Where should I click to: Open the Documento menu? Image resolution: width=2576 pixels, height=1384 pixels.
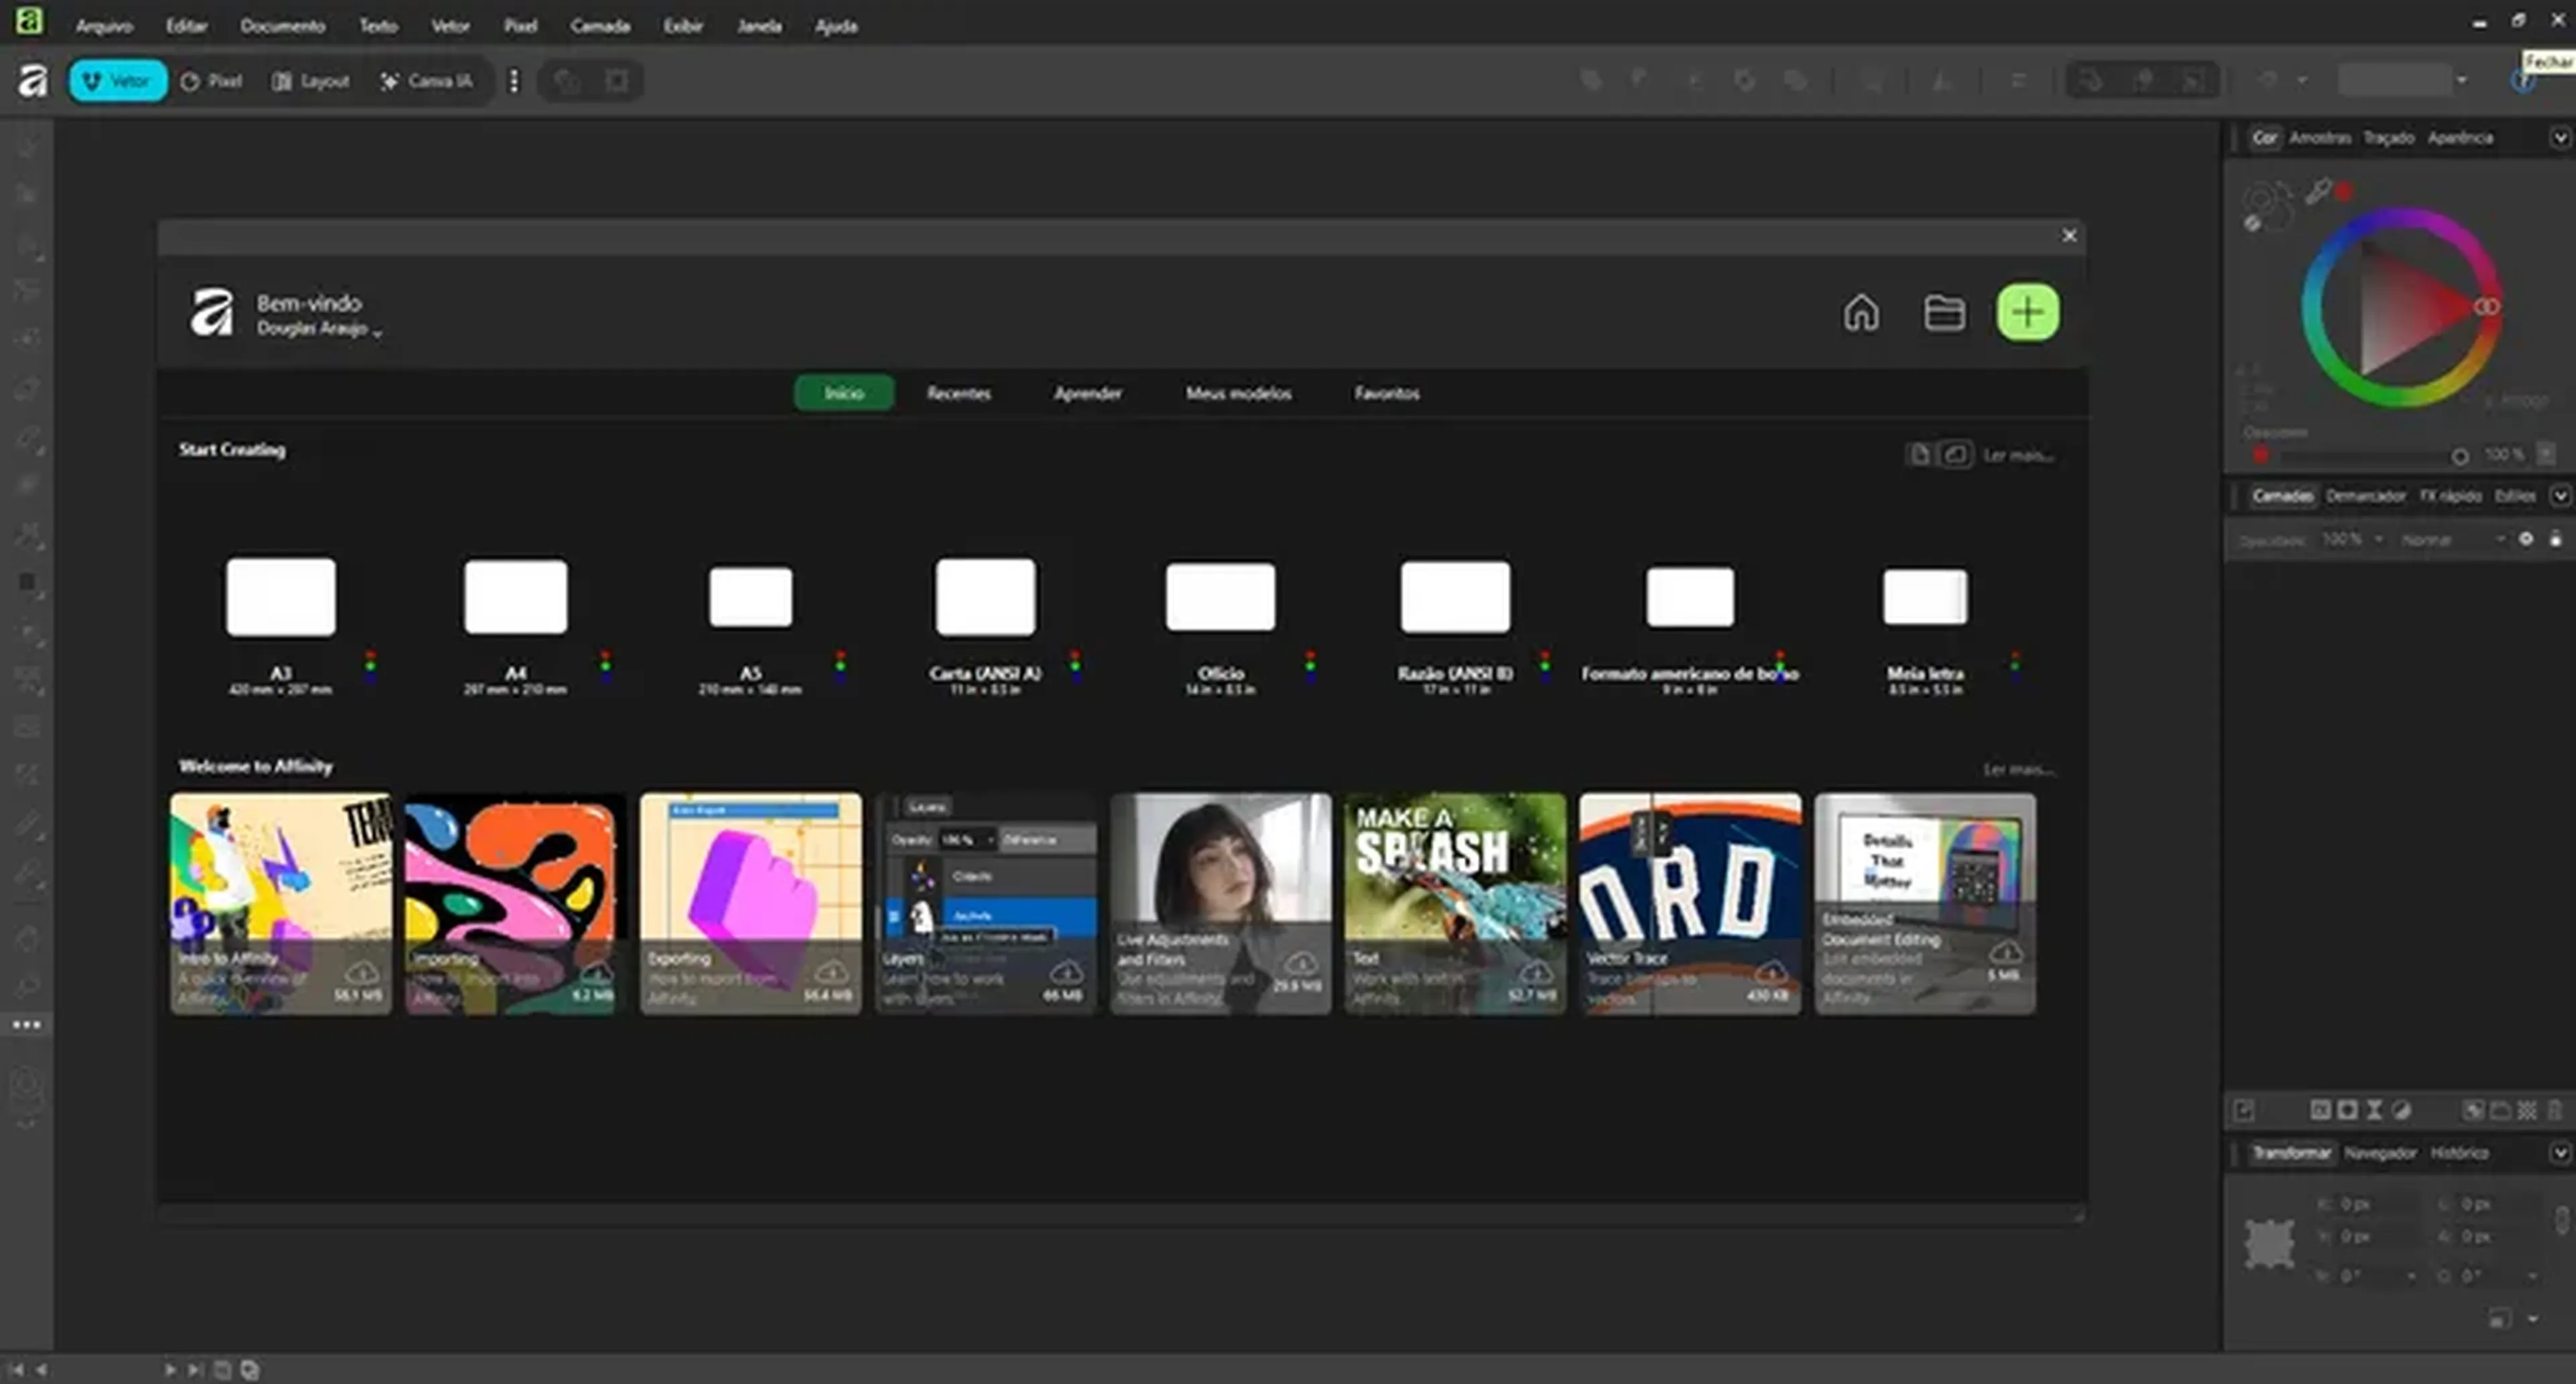[x=282, y=26]
